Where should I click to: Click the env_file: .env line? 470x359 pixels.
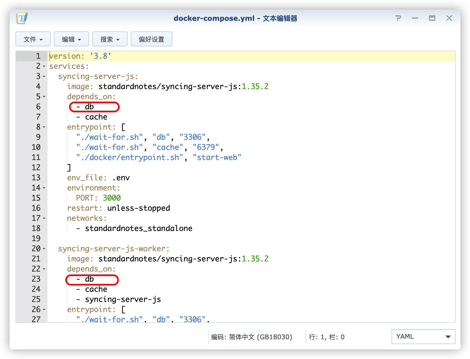click(98, 178)
